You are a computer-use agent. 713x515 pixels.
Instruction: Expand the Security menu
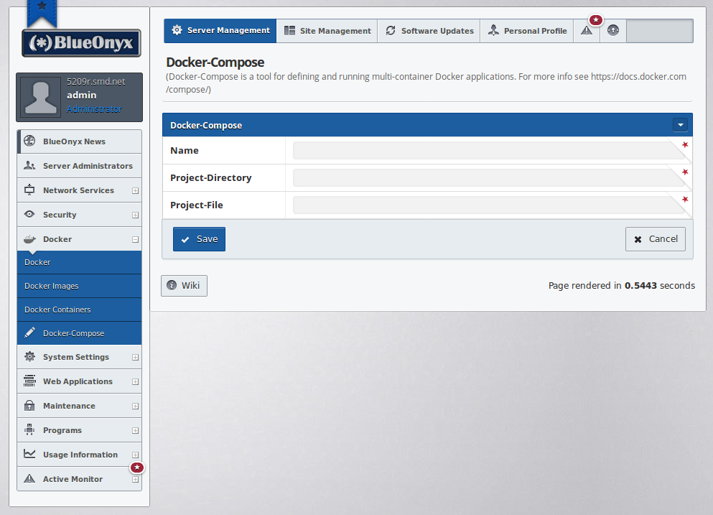[135, 215]
